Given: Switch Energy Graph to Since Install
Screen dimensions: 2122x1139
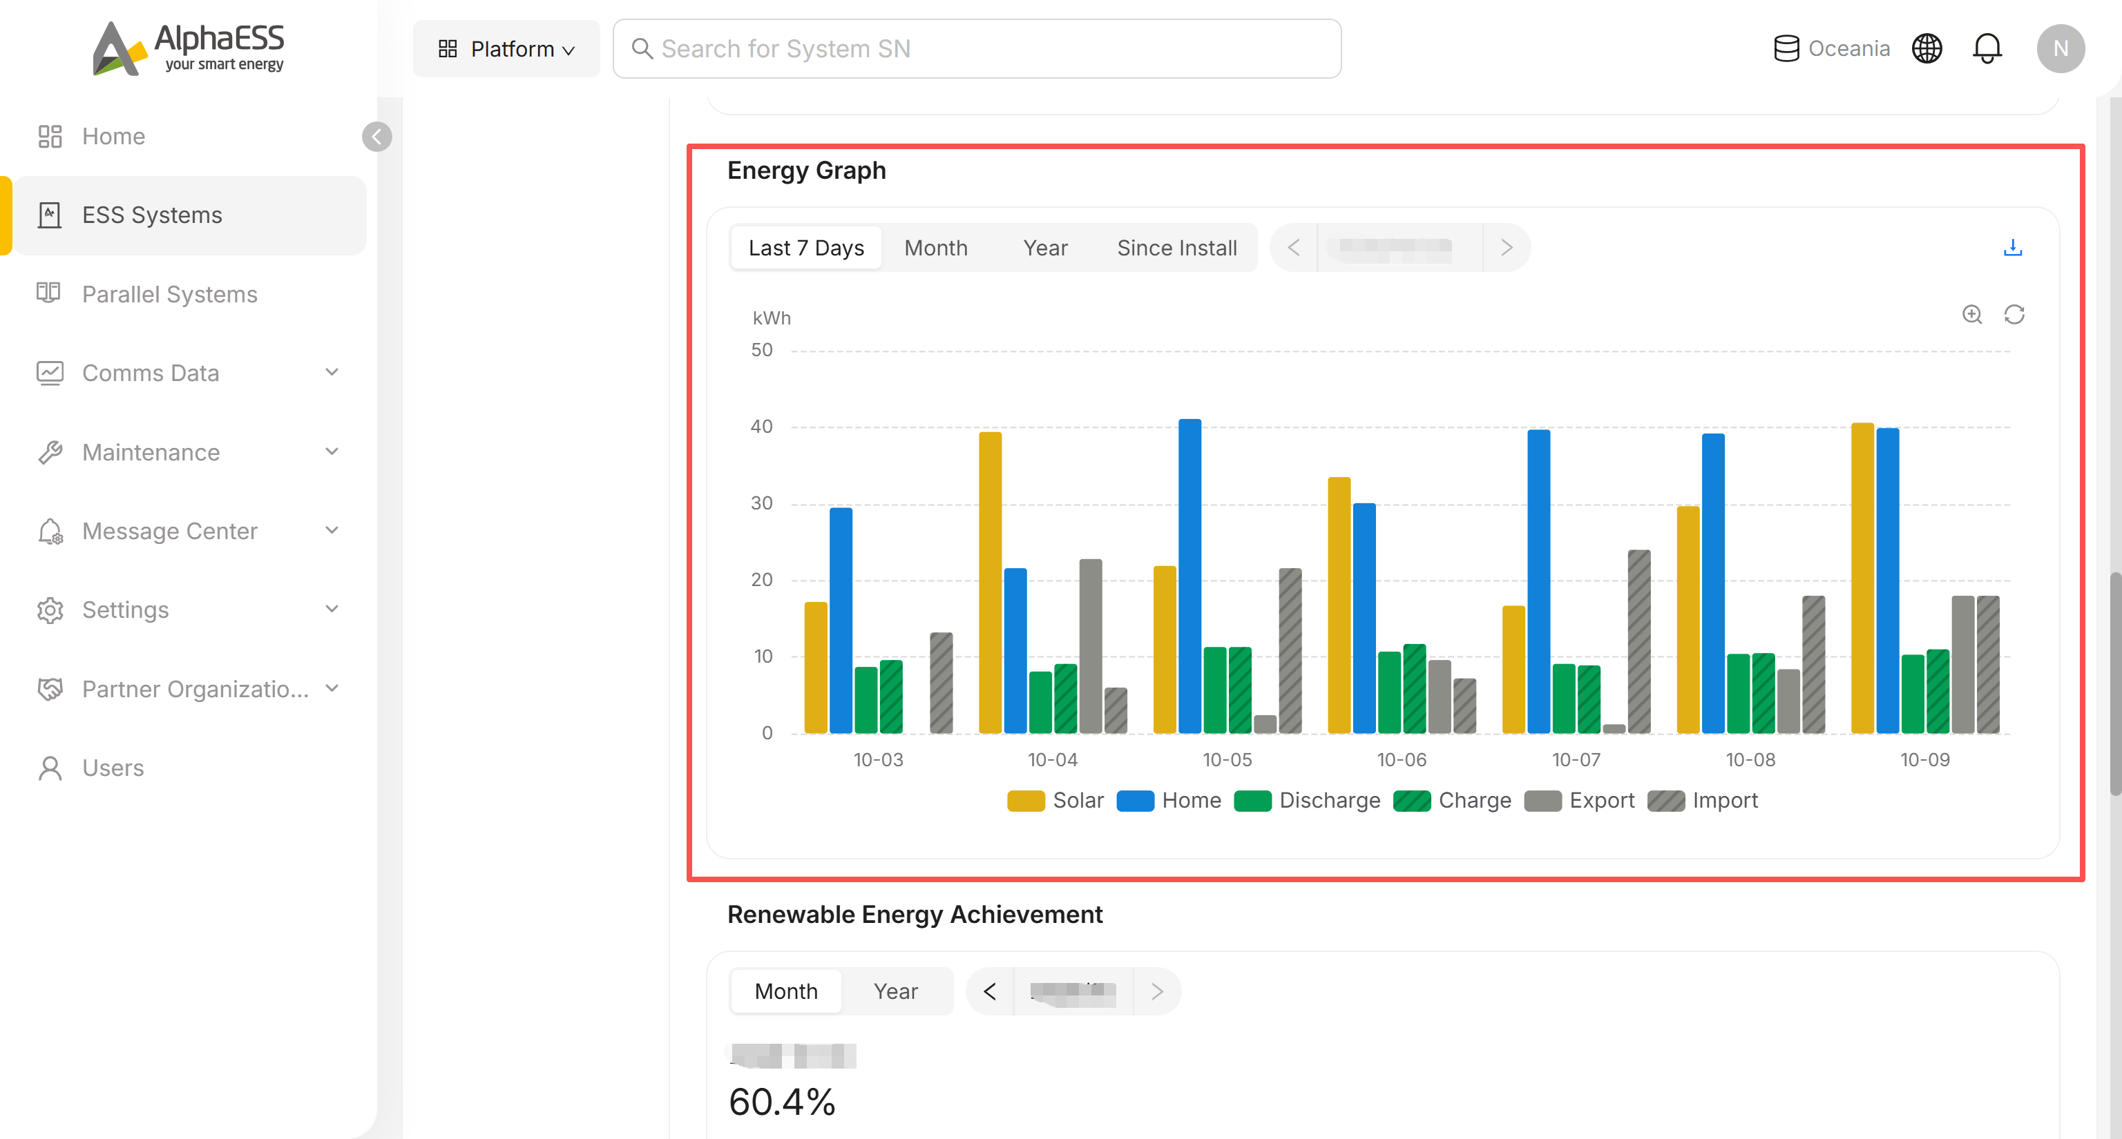Looking at the screenshot, I should [x=1176, y=248].
